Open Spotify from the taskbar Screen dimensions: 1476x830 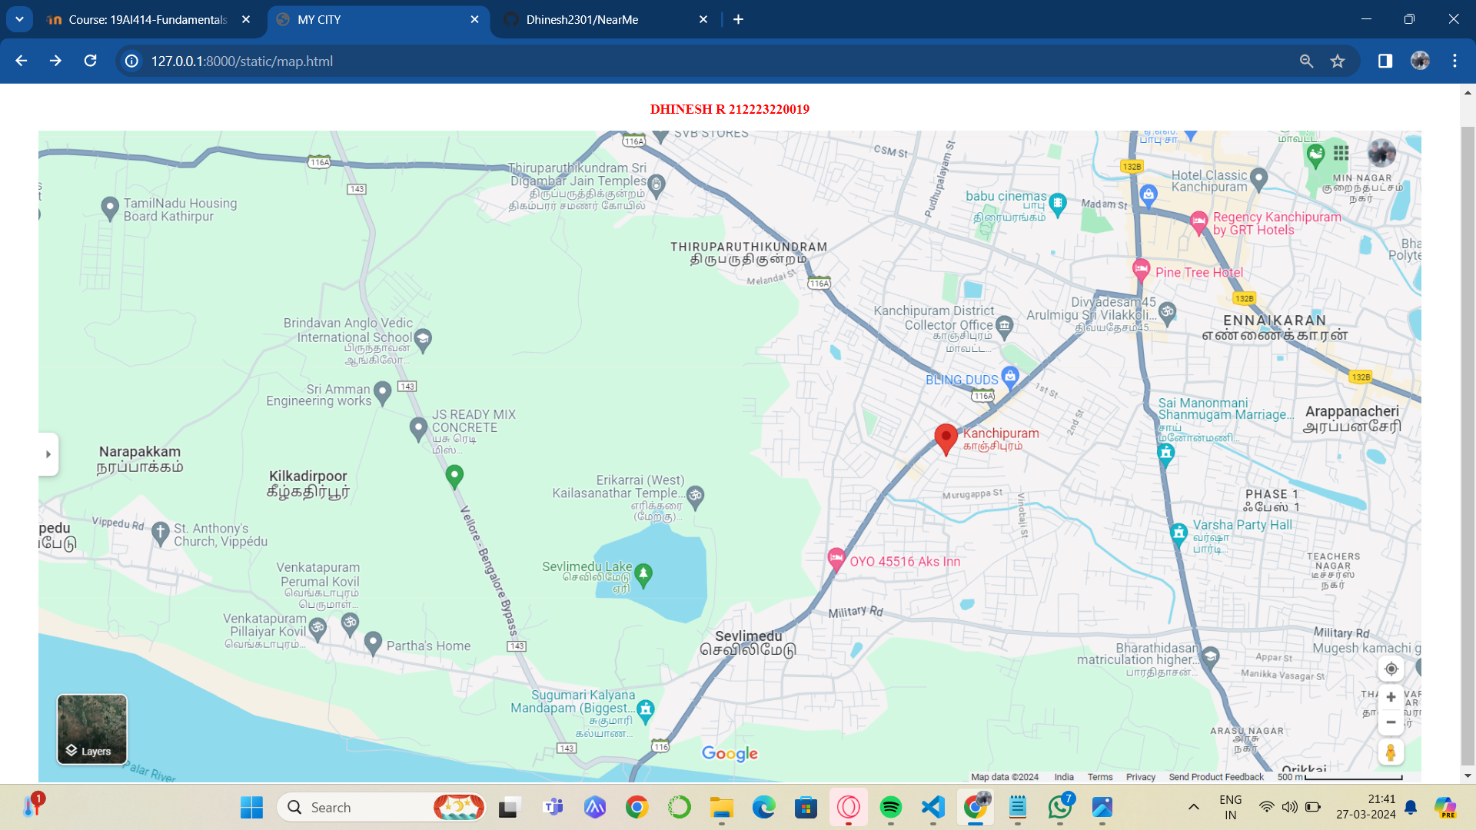890,807
